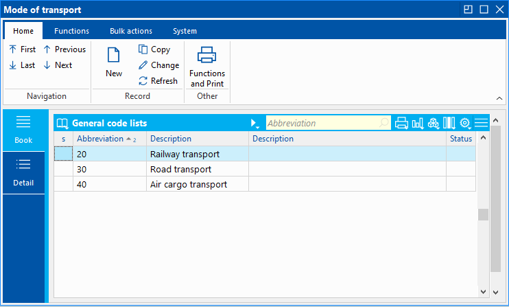Image resolution: width=509 pixels, height=307 pixels.
Task: Click the New record icon
Action: pyautogui.click(x=114, y=56)
